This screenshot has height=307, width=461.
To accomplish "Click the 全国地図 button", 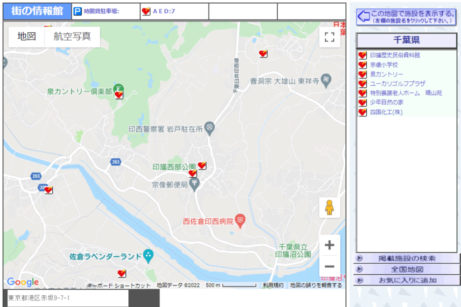I will coord(406,269).
